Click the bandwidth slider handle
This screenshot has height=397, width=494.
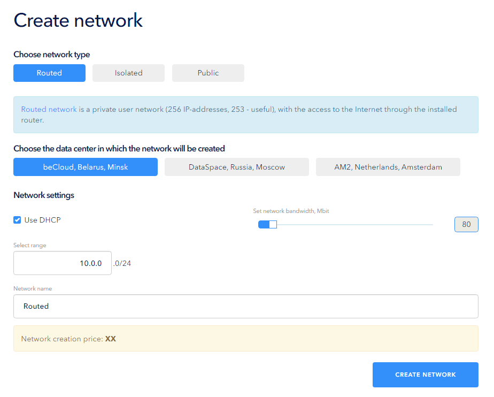tap(273, 225)
